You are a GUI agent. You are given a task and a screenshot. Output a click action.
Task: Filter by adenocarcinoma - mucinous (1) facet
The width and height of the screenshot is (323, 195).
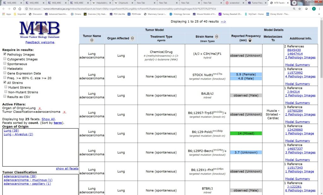coord(28,180)
